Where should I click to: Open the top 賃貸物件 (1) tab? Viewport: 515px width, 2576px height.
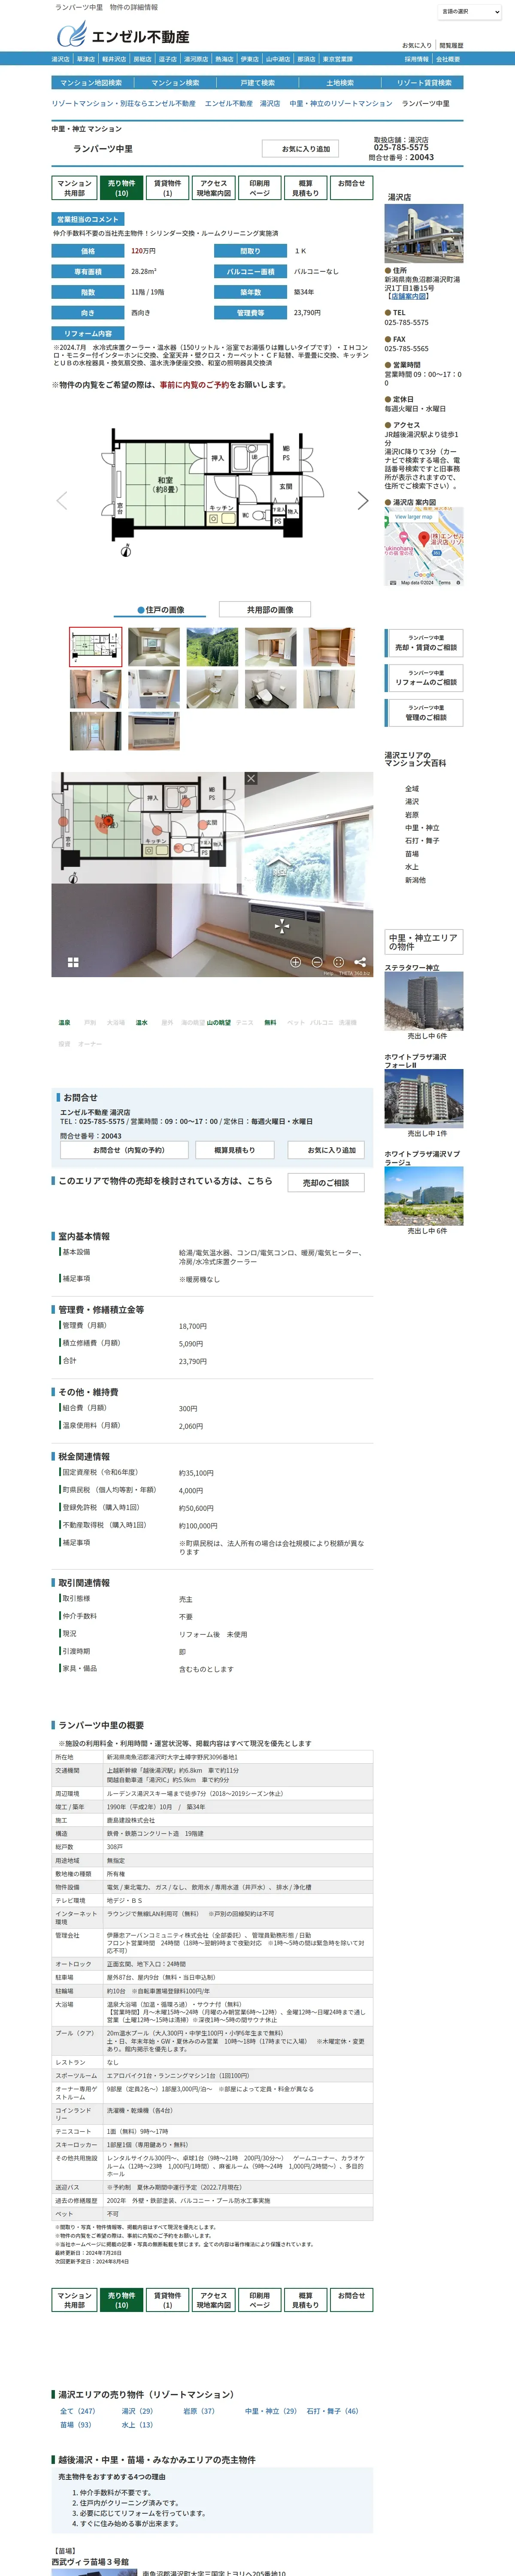pos(167,188)
